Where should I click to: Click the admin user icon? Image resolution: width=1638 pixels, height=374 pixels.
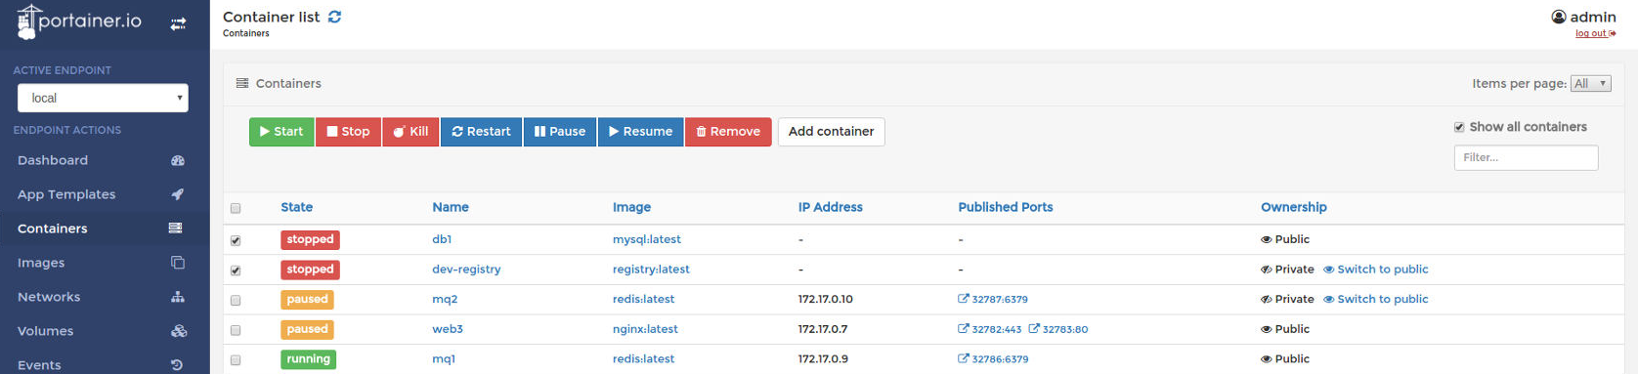point(1559,17)
